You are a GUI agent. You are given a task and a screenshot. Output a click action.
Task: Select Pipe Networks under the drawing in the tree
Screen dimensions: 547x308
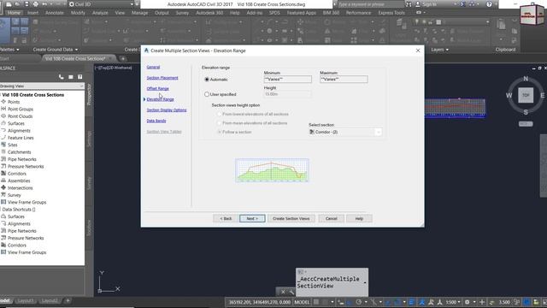22,159
